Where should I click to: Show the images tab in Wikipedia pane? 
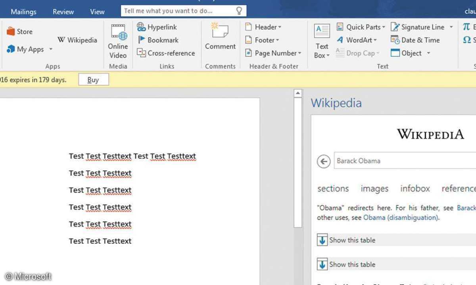(x=374, y=189)
